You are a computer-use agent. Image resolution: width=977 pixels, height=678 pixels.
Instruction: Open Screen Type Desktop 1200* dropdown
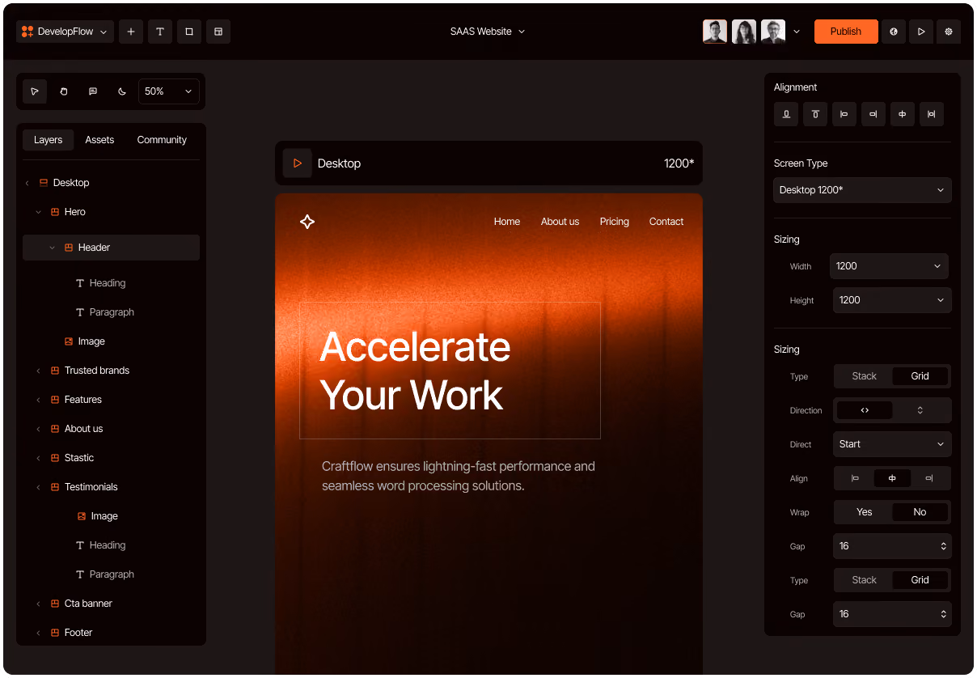(862, 190)
